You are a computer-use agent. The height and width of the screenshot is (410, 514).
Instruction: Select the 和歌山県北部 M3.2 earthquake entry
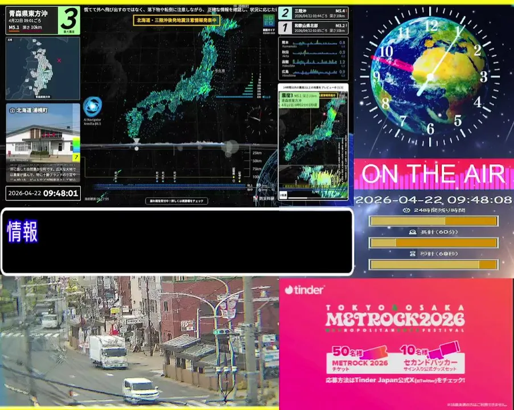pos(314,28)
